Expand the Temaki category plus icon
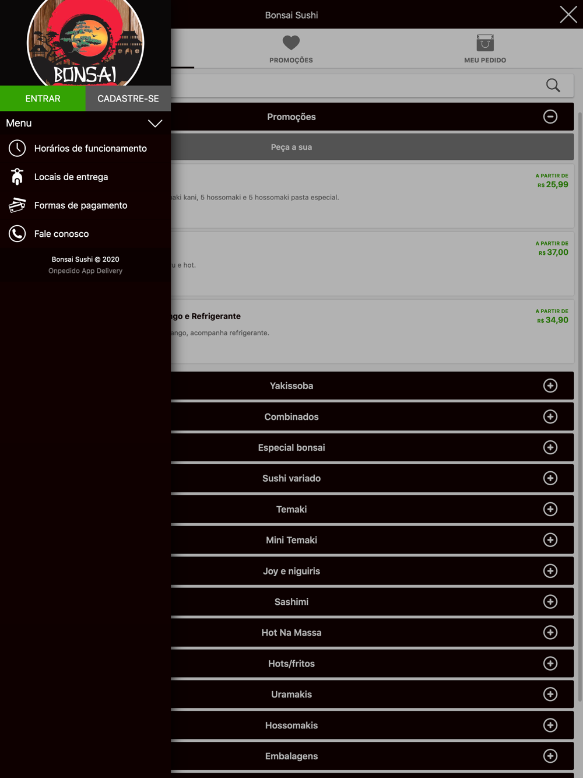This screenshot has width=583, height=778. coord(550,509)
